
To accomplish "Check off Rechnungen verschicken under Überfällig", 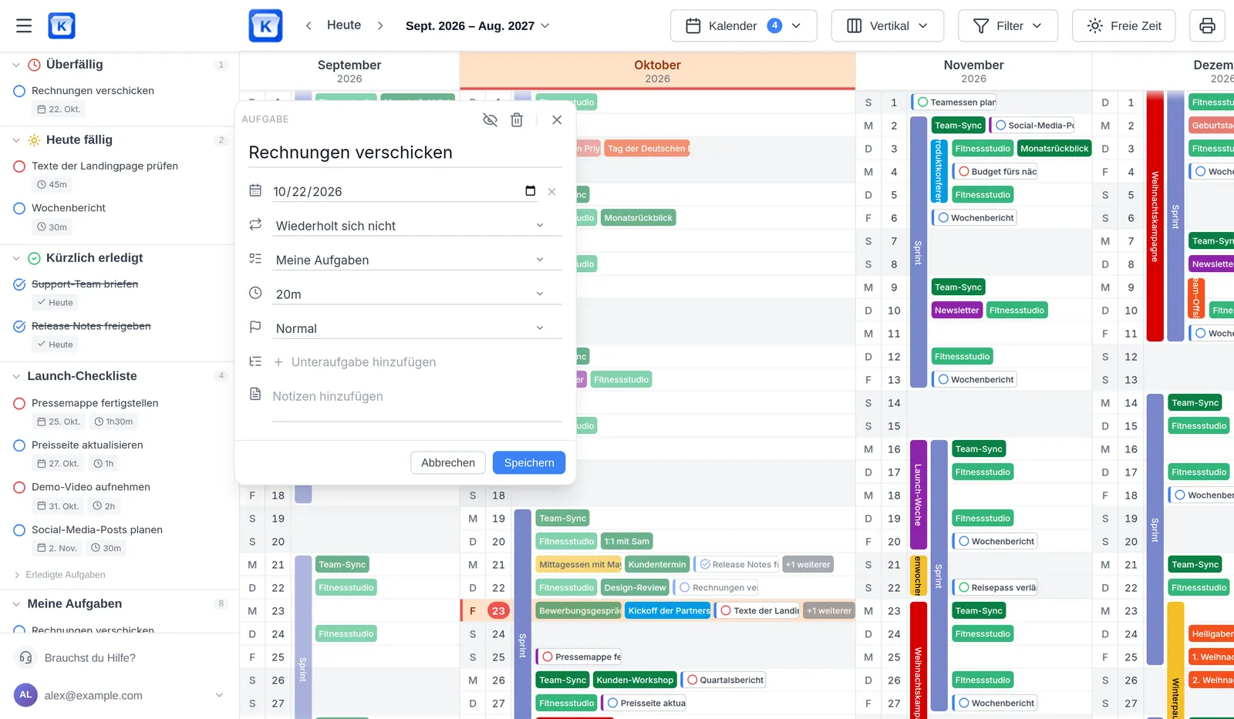I will [20, 91].
